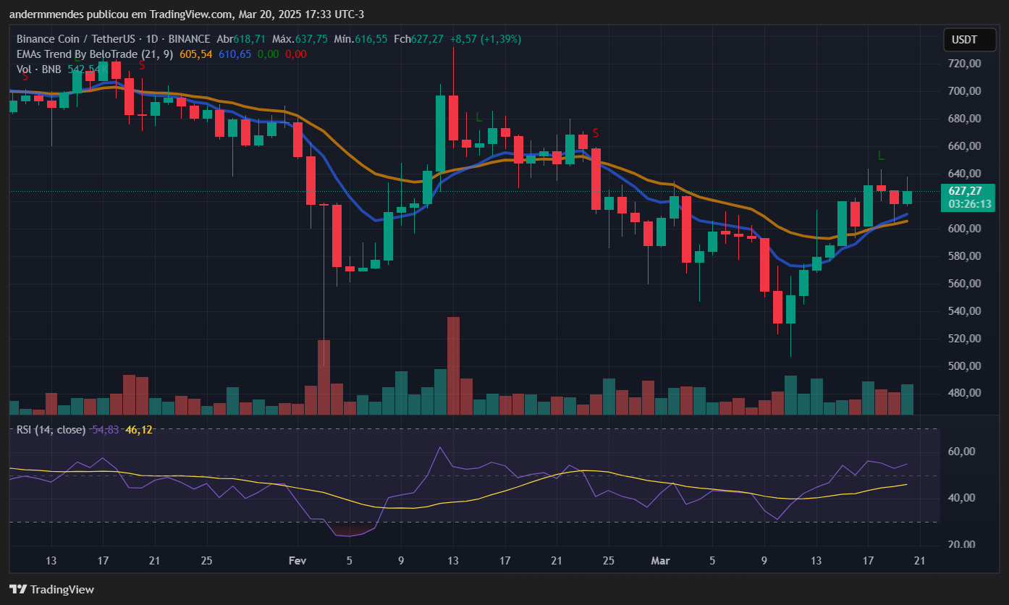Click the orange EMA value 605,54
Screen dimensions: 1009x605
[x=197, y=54]
